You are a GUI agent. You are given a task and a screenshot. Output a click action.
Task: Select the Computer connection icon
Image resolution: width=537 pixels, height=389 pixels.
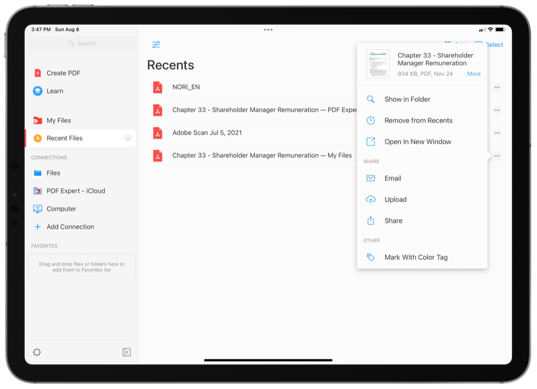point(38,209)
